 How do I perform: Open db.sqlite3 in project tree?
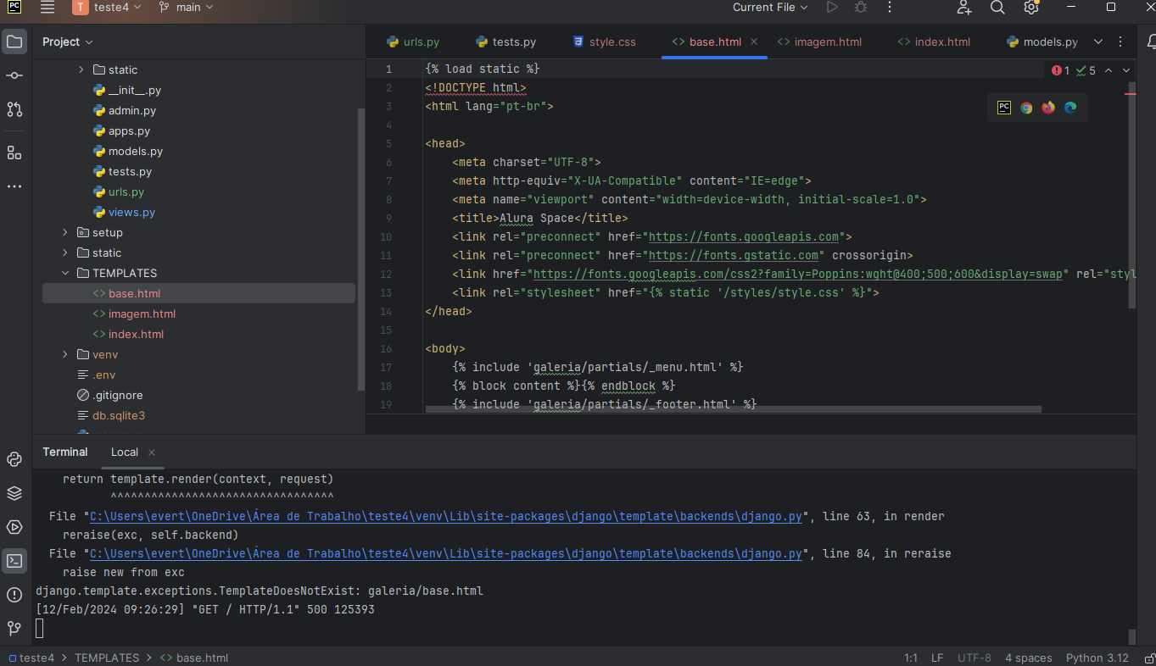118,415
